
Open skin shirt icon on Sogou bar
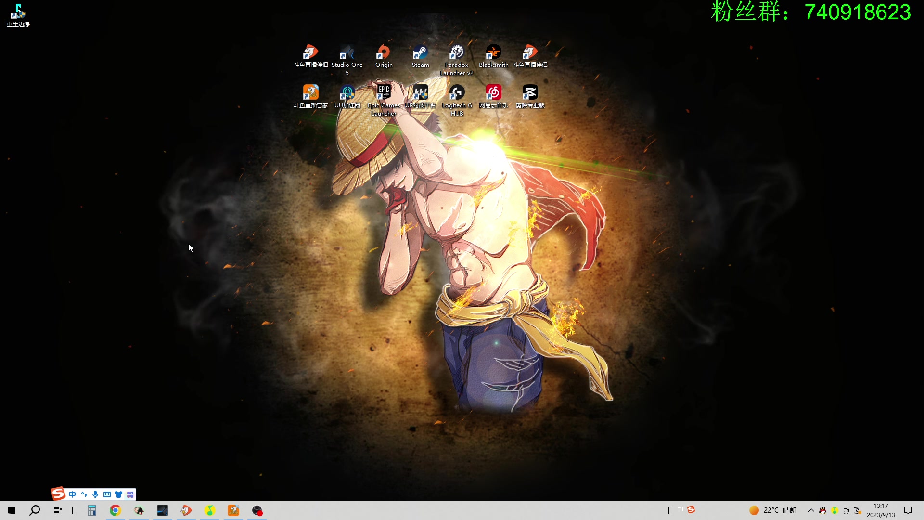[118, 494]
